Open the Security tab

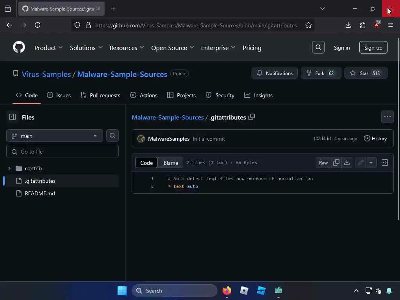[220, 95]
